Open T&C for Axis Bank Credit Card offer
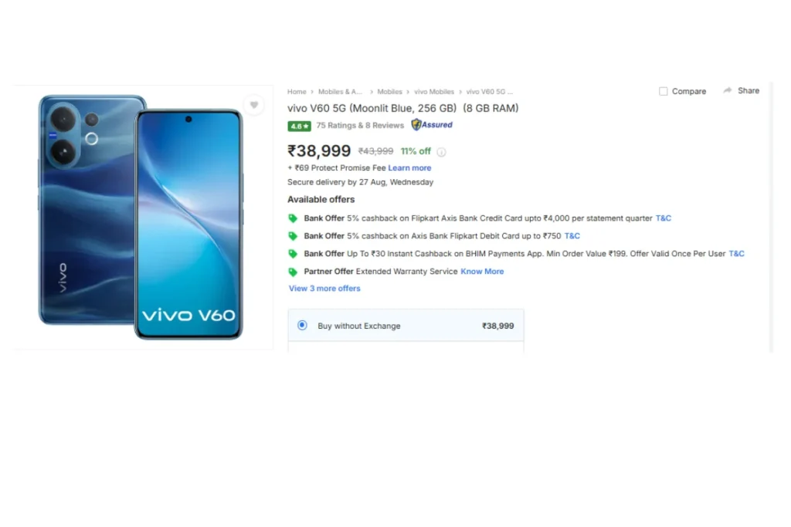791x527 pixels. pos(664,218)
